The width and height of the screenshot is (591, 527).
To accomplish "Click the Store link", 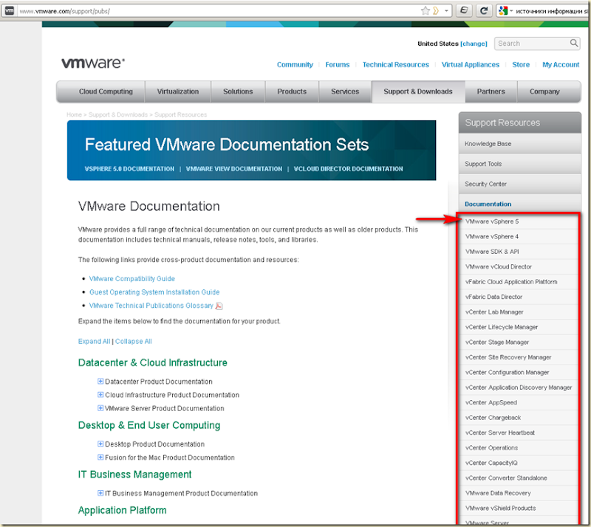I will 521,65.
